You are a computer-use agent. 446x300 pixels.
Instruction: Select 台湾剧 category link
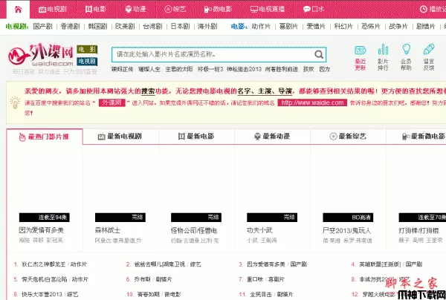pos(152,27)
